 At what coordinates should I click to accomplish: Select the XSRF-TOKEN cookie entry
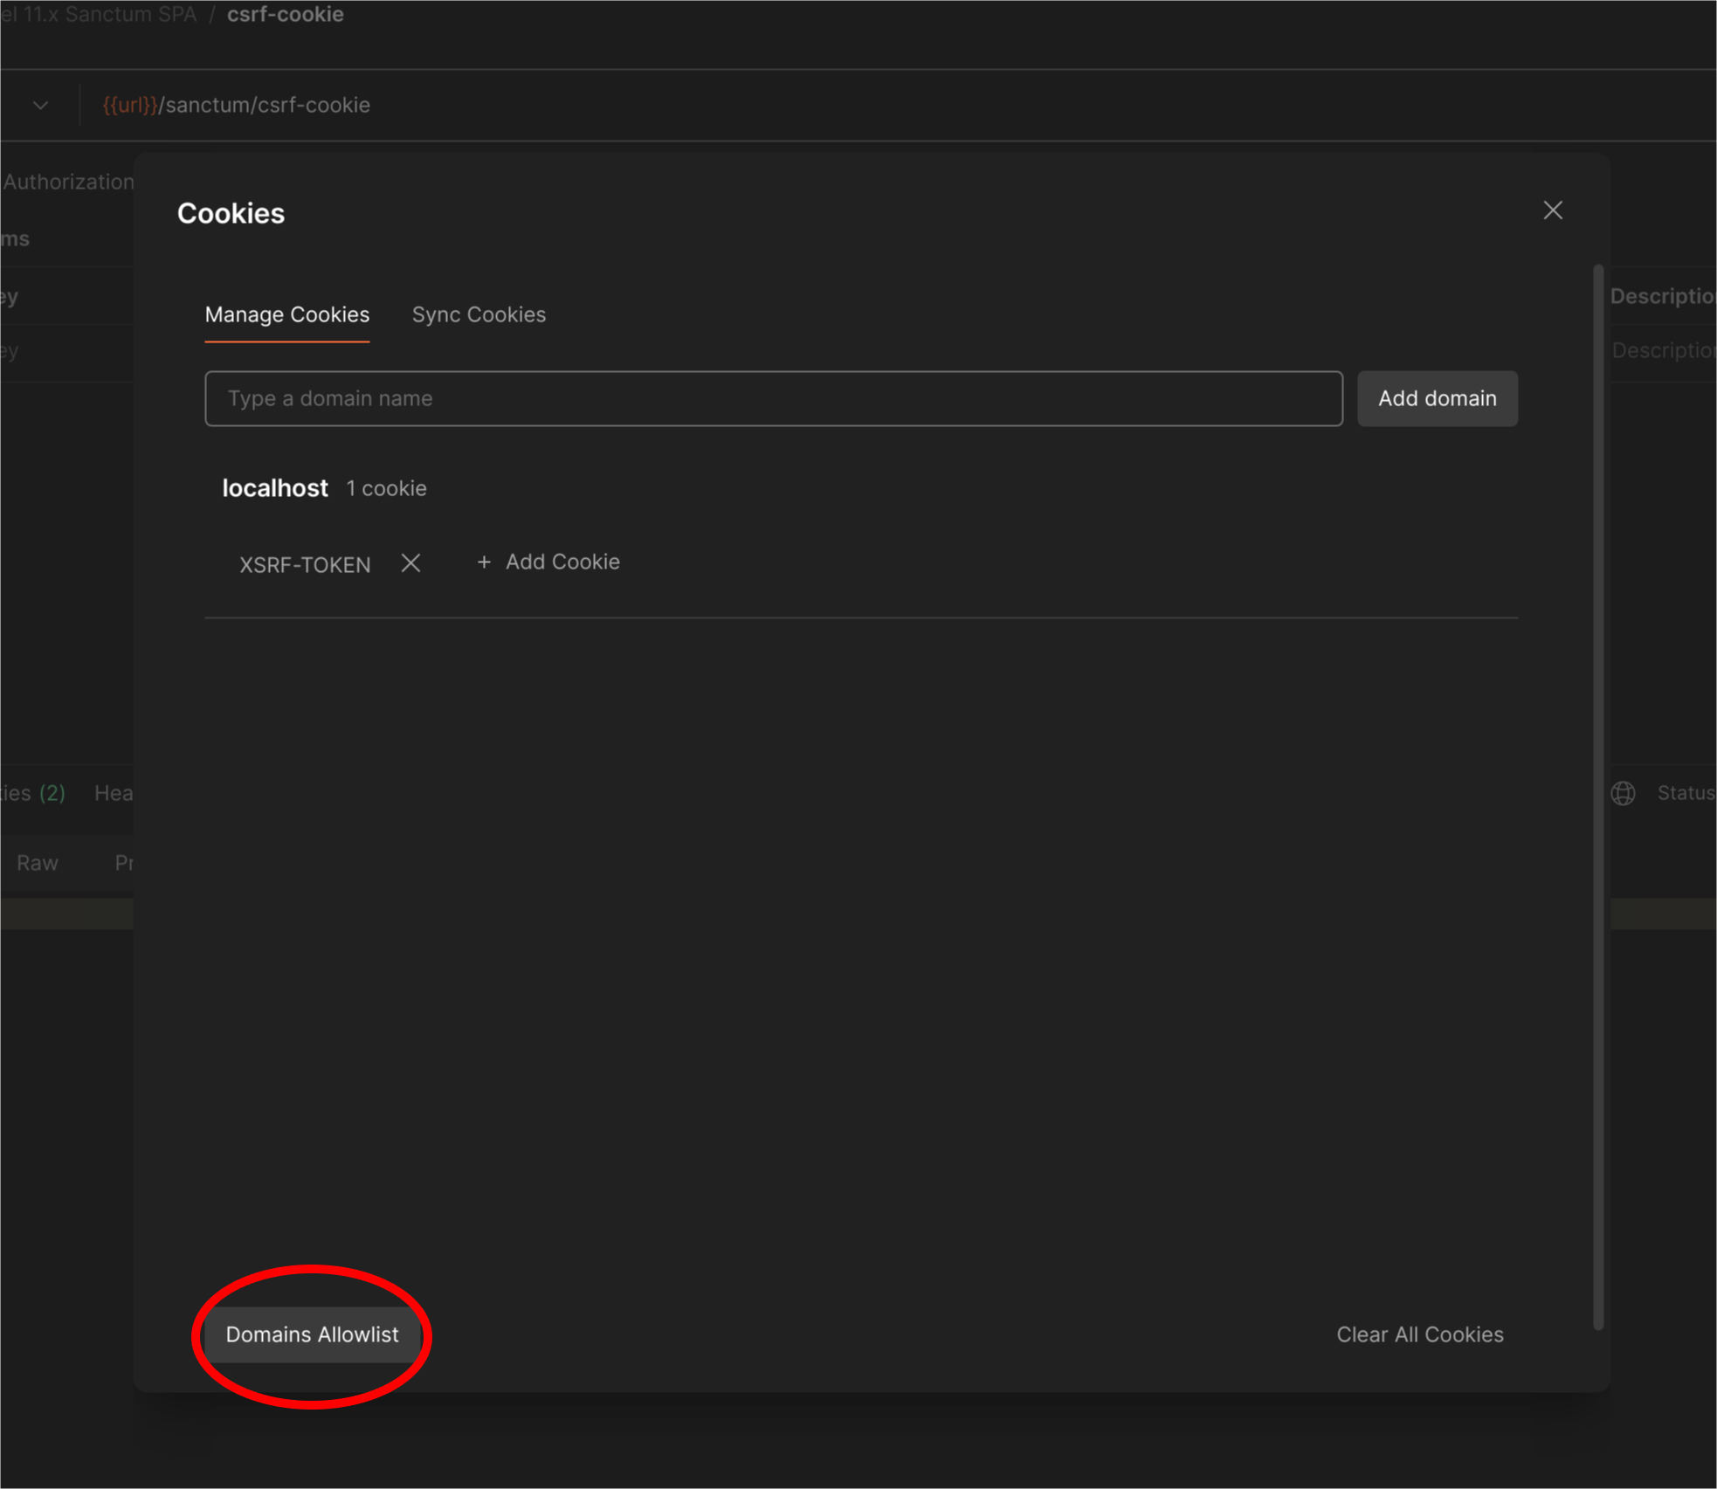click(x=304, y=564)
